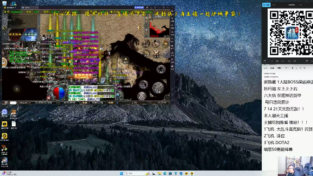Tap the leaf round icon in second row
Screen dimensions: 313x176
[x=146, y=53]
